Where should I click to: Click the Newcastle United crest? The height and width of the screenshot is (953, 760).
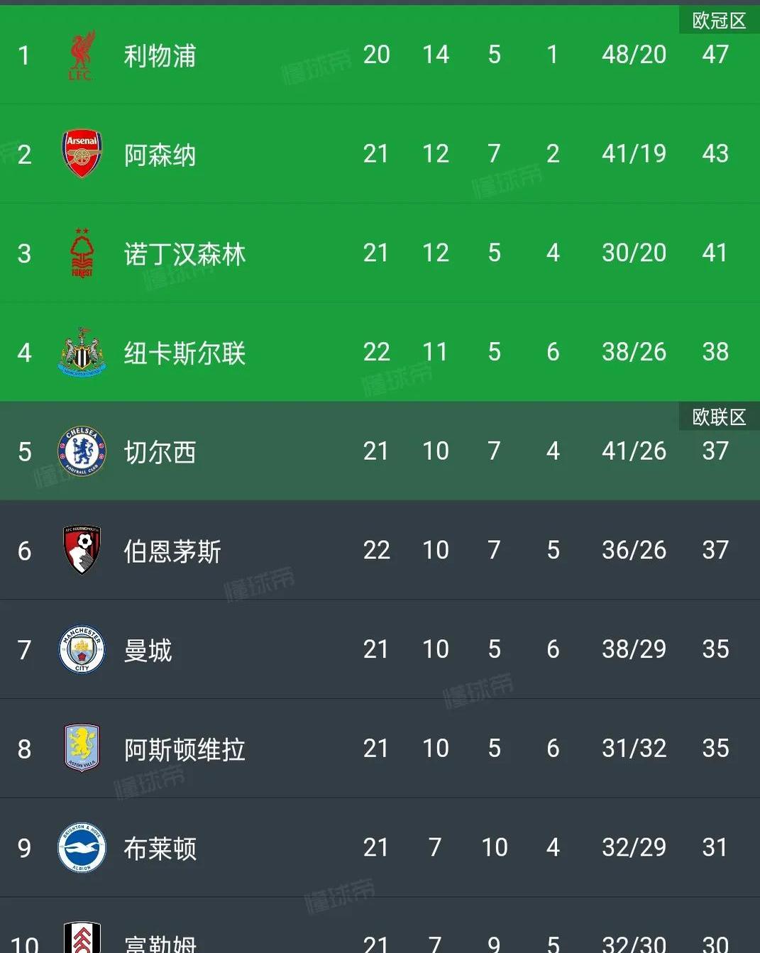click(82, 352)
